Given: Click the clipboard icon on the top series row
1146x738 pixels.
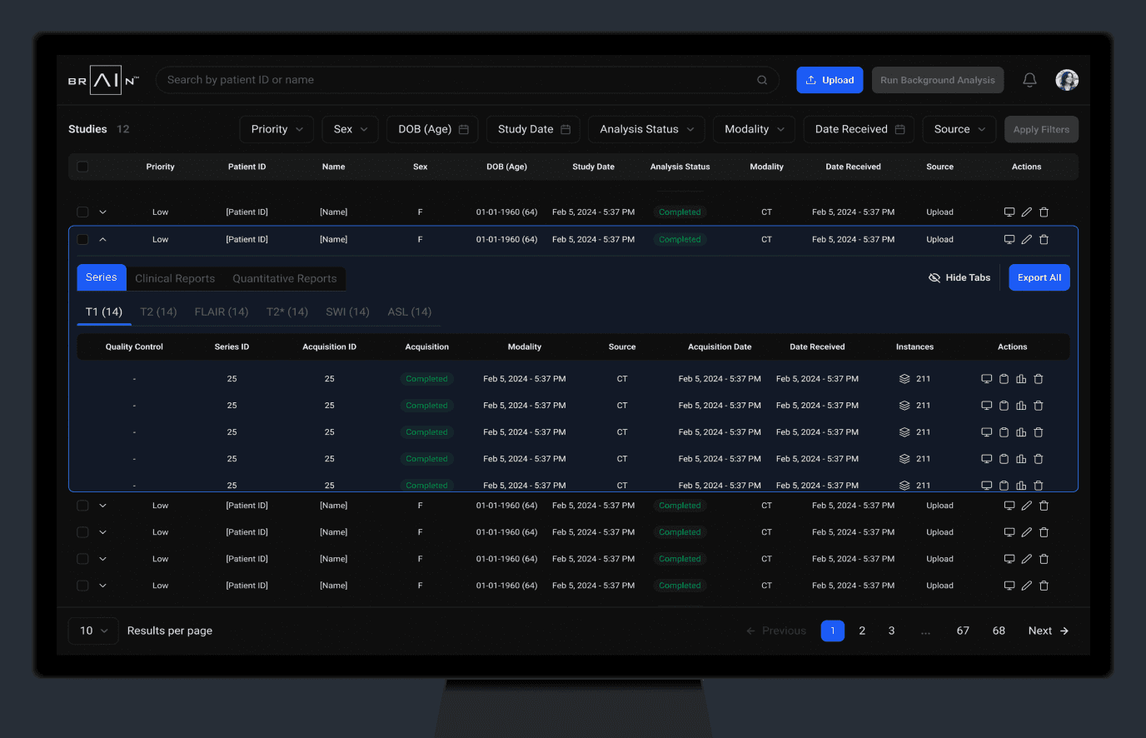Looking at the screenshot, I should pos(1004,378).
